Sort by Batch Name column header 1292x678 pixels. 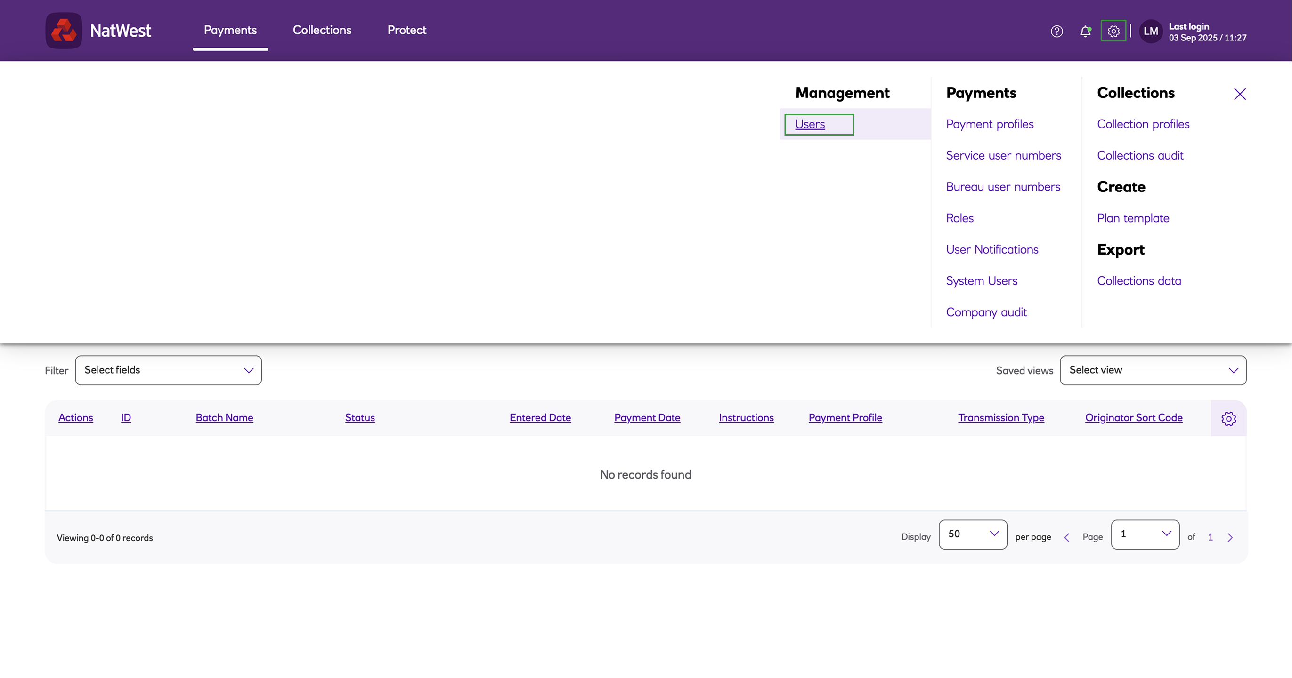point(224,417)
